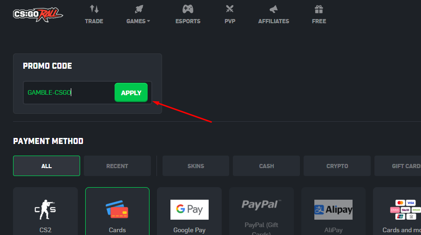Expand the Games dropdown

pyautogui.click(x=138, y=21)
